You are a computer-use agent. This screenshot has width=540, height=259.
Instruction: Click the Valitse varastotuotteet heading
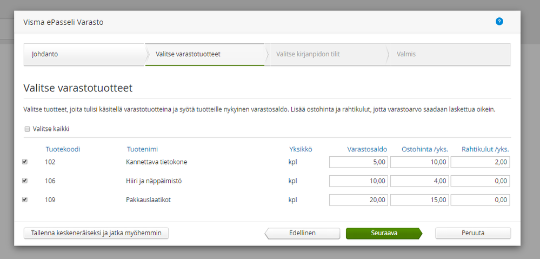coord(78,88)
